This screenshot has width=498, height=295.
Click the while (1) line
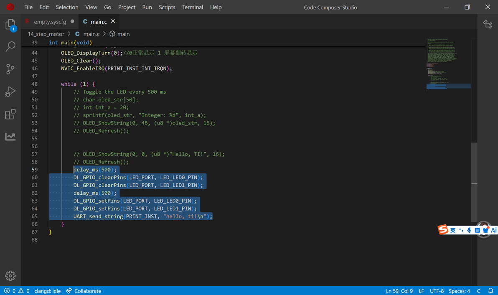(78, 84)
